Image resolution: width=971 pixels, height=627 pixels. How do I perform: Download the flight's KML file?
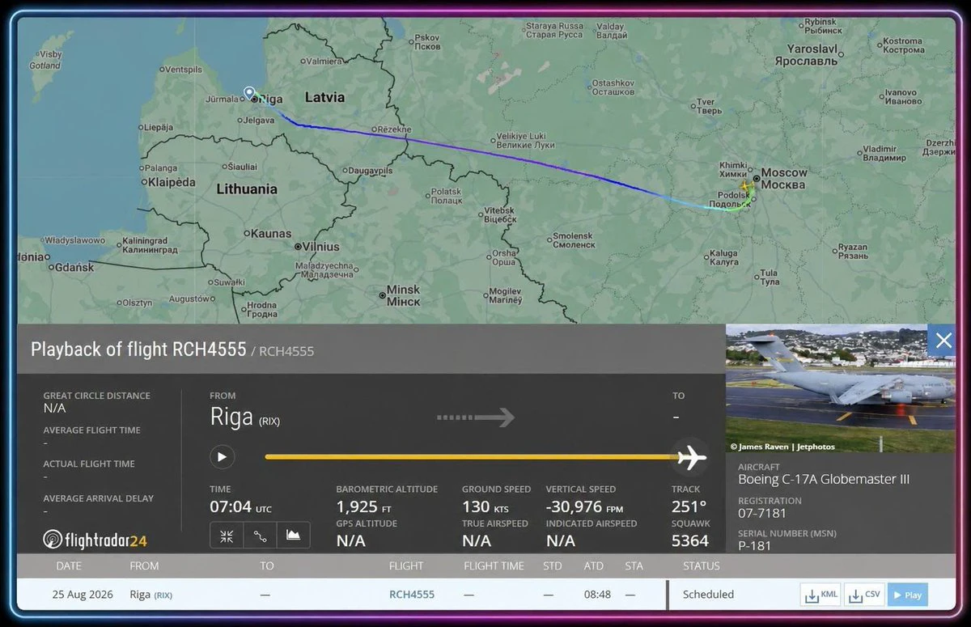[x=820, y=595]
